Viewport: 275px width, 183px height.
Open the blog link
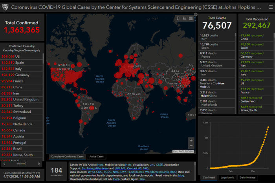click(x=181, y=176)
